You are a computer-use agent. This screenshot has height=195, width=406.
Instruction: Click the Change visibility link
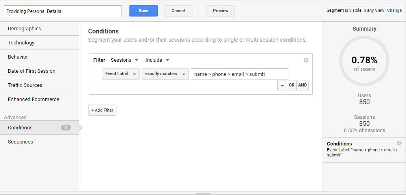pyautogui.click(x=394, y=10)
